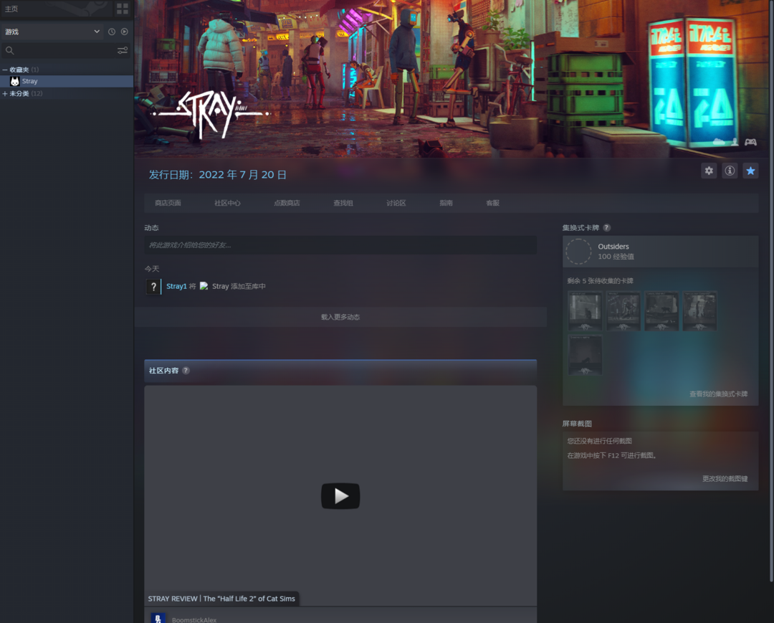Click the 更改我的截图键 link
Screen dimensions: 774x623
[x=725, y=478]
